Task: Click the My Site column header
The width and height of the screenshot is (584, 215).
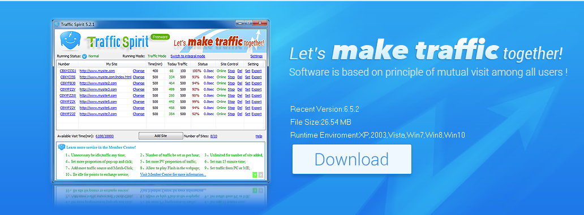Action: (x=111, y=64)
